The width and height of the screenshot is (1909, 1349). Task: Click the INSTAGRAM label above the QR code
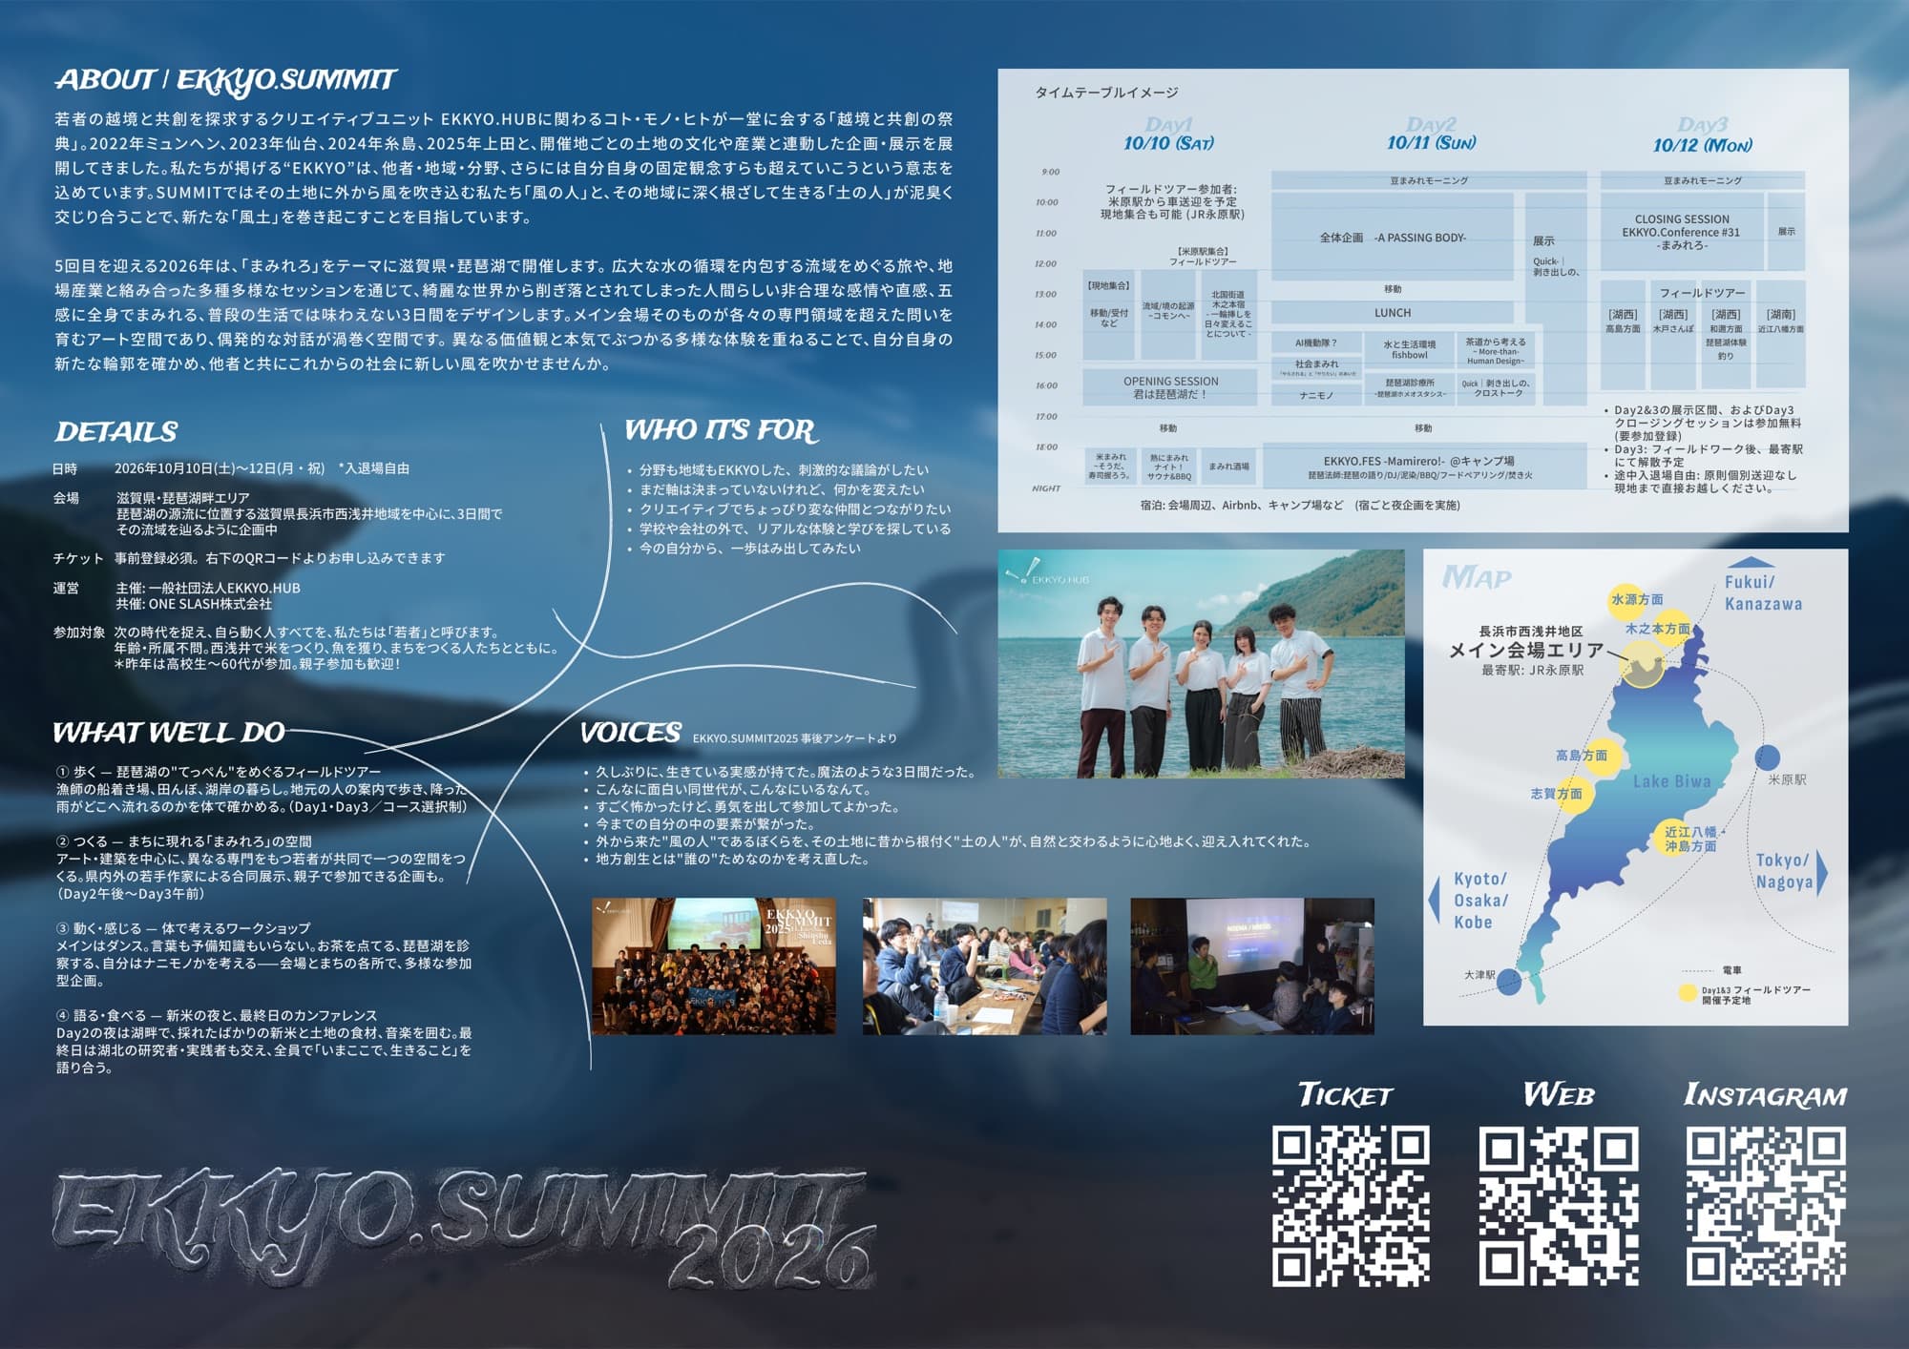1766,1094
